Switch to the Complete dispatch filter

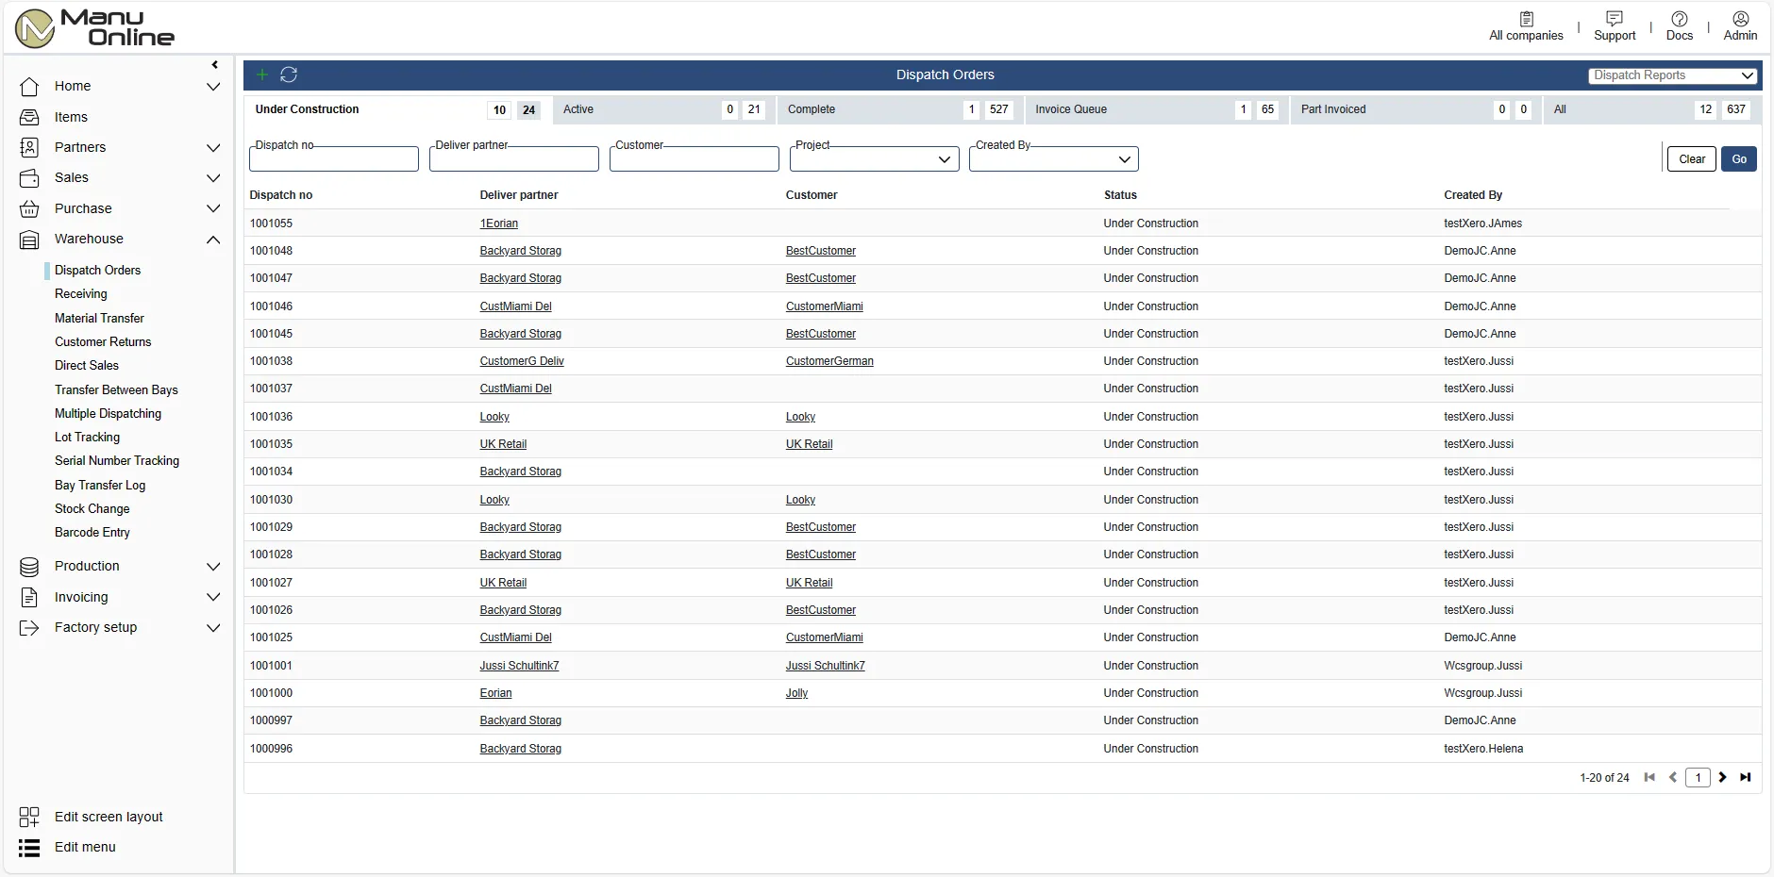(812, 109)
